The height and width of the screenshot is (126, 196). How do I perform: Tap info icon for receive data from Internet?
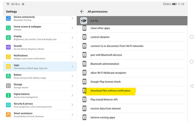[x=84, y=108]
